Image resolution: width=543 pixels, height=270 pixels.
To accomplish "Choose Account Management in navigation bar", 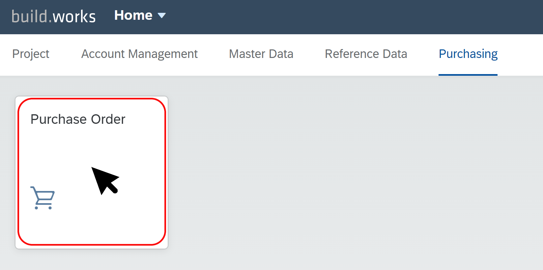I will coord(139,54).
